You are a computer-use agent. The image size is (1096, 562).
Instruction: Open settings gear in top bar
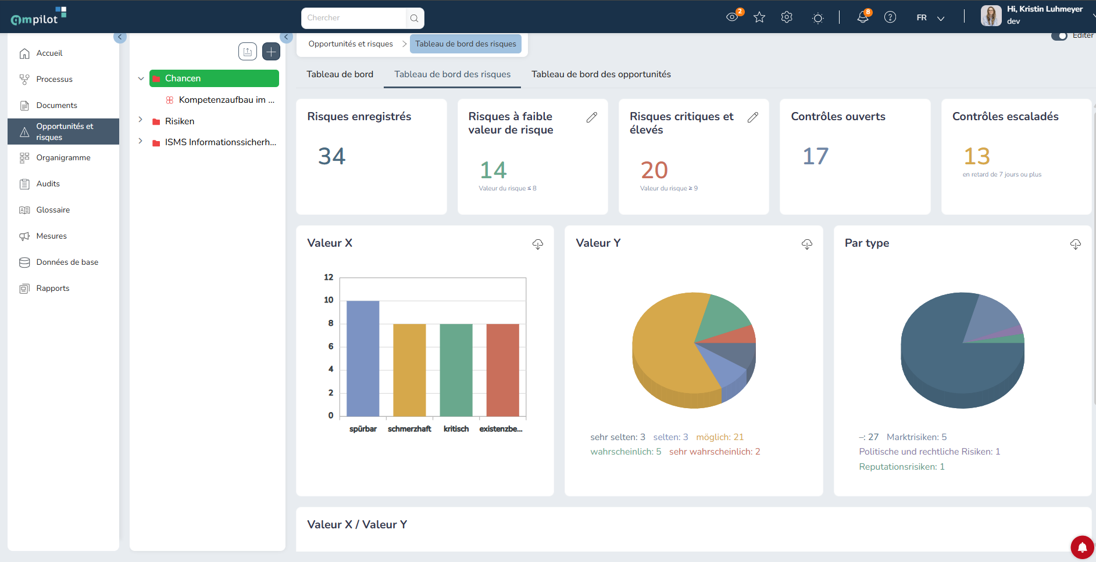tap(787, 17)
